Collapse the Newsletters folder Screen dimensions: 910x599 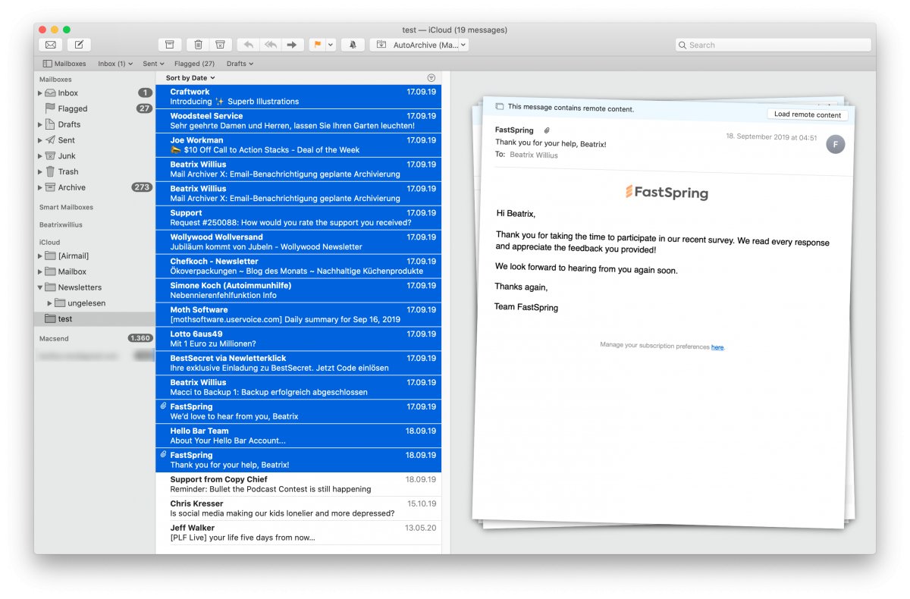40,287
